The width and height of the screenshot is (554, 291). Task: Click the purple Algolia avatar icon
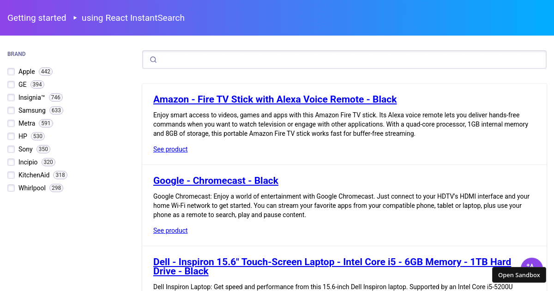pos(532,268)
